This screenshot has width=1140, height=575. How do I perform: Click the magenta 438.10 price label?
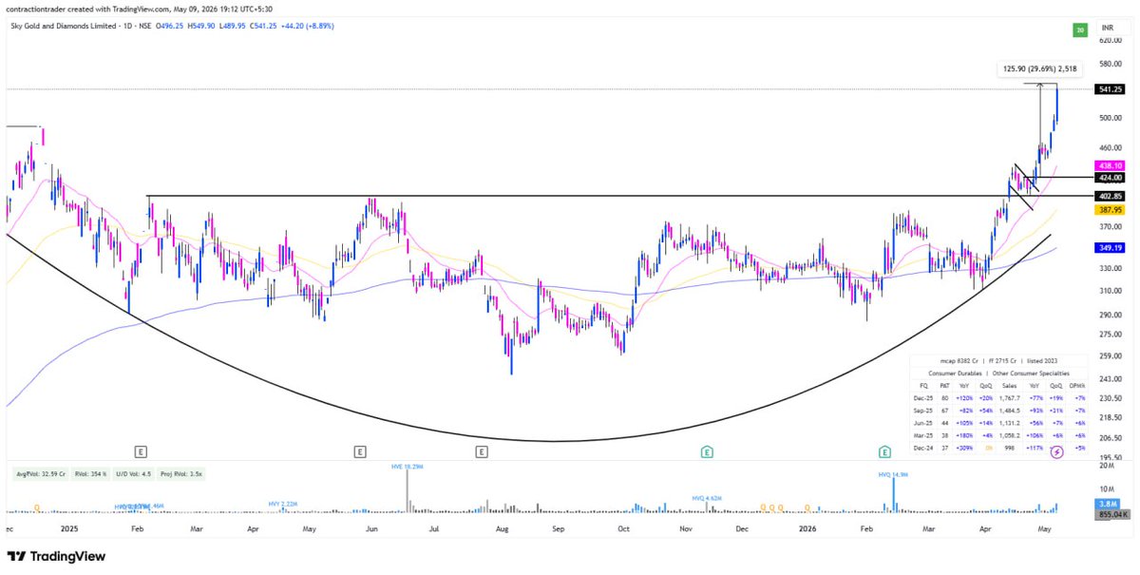tap(1111, 165)
